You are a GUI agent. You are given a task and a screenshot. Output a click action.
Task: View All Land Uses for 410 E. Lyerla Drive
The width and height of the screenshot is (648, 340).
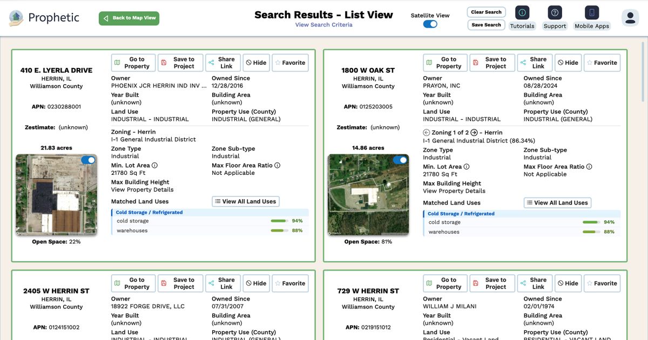click(x=246, y=201)
